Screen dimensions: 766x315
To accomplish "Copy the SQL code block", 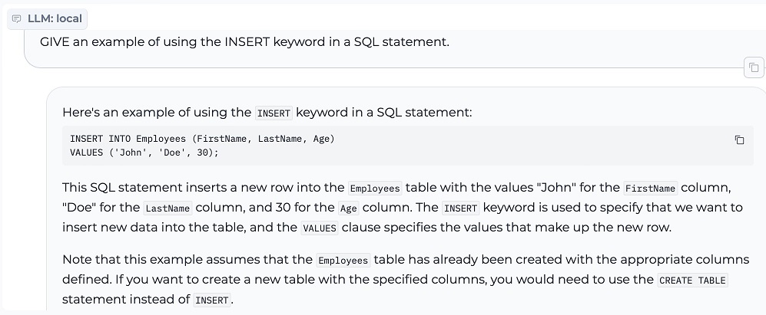I will click(x=739, y=139).
